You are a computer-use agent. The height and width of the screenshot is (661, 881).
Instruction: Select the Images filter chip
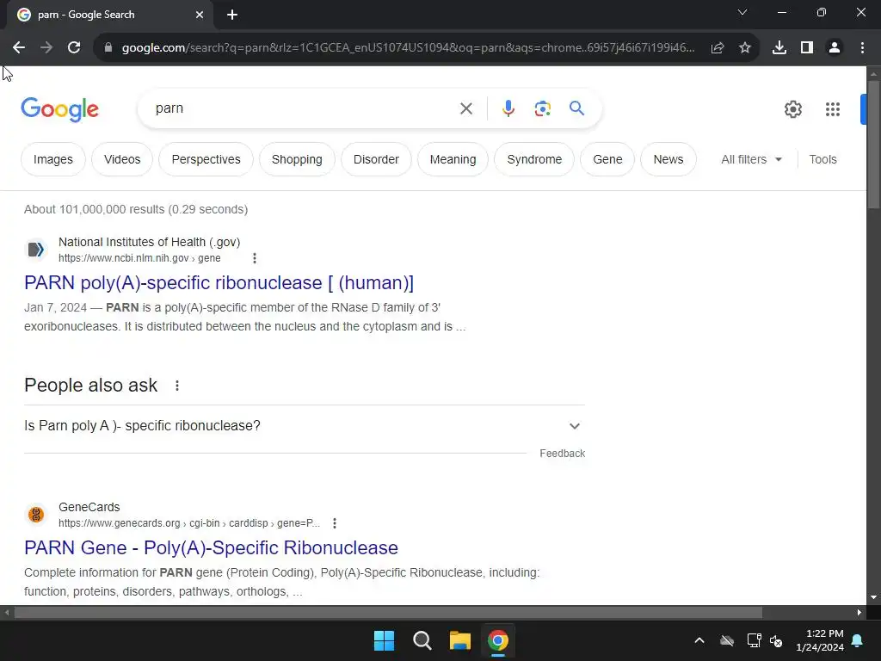point(52,159)
